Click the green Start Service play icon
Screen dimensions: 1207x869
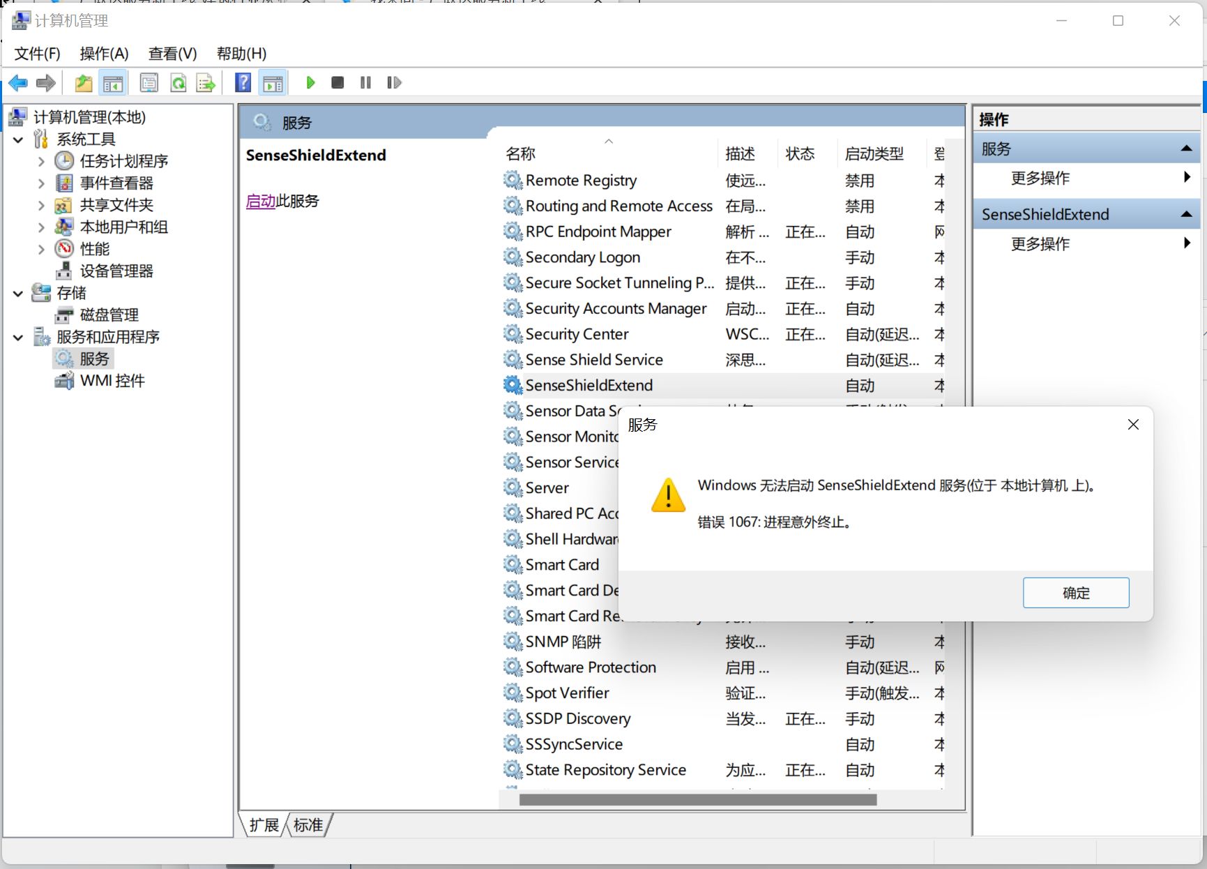click(310, 83)
